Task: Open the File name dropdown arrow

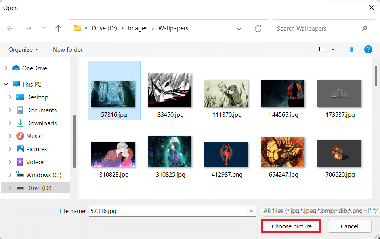Action: point(252,211)
